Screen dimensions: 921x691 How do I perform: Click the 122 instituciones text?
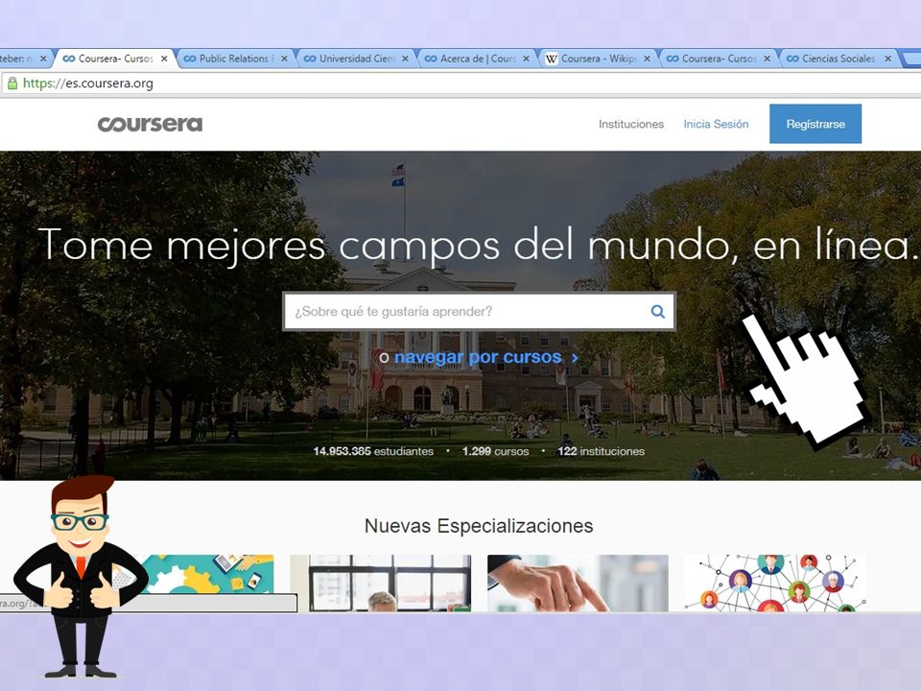601,451
